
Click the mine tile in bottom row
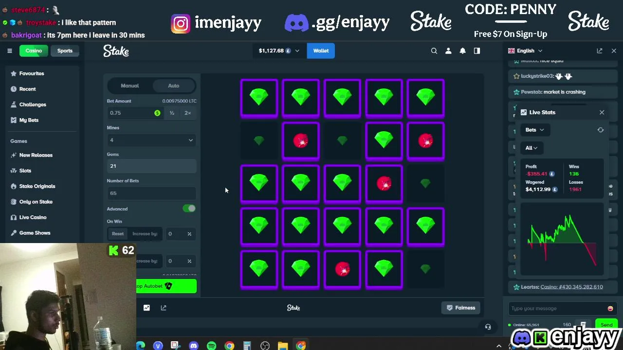point(343,269)
